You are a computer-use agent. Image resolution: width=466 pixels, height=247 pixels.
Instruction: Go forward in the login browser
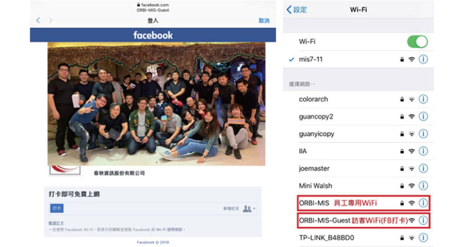(51, 20)
